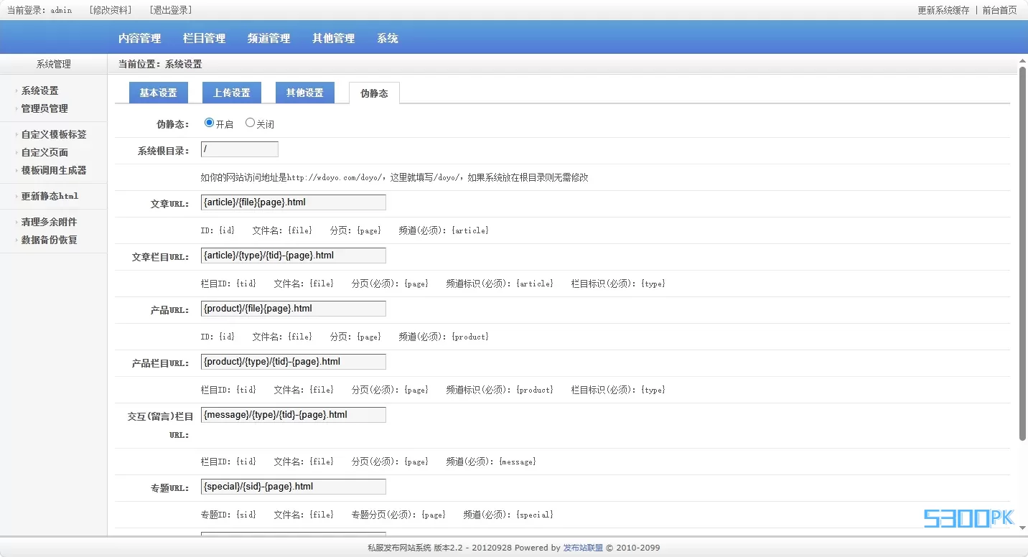The width and height of the screenshot is (1028, 557).
Task: Open the 栏目管理 menu
Action: tap(205, 38)
